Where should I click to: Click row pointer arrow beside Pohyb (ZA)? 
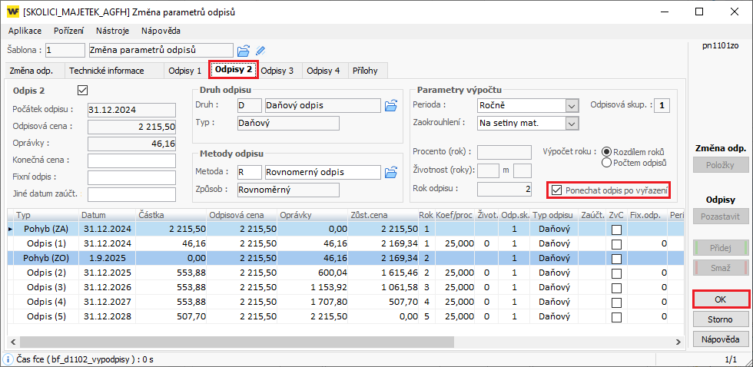10,229
